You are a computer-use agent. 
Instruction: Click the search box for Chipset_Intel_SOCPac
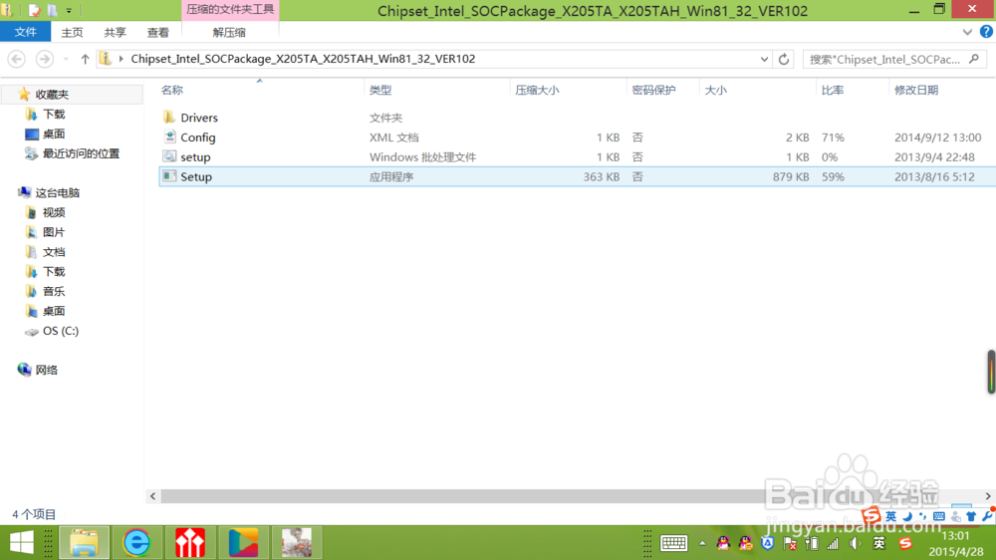[x=884, y=59]
